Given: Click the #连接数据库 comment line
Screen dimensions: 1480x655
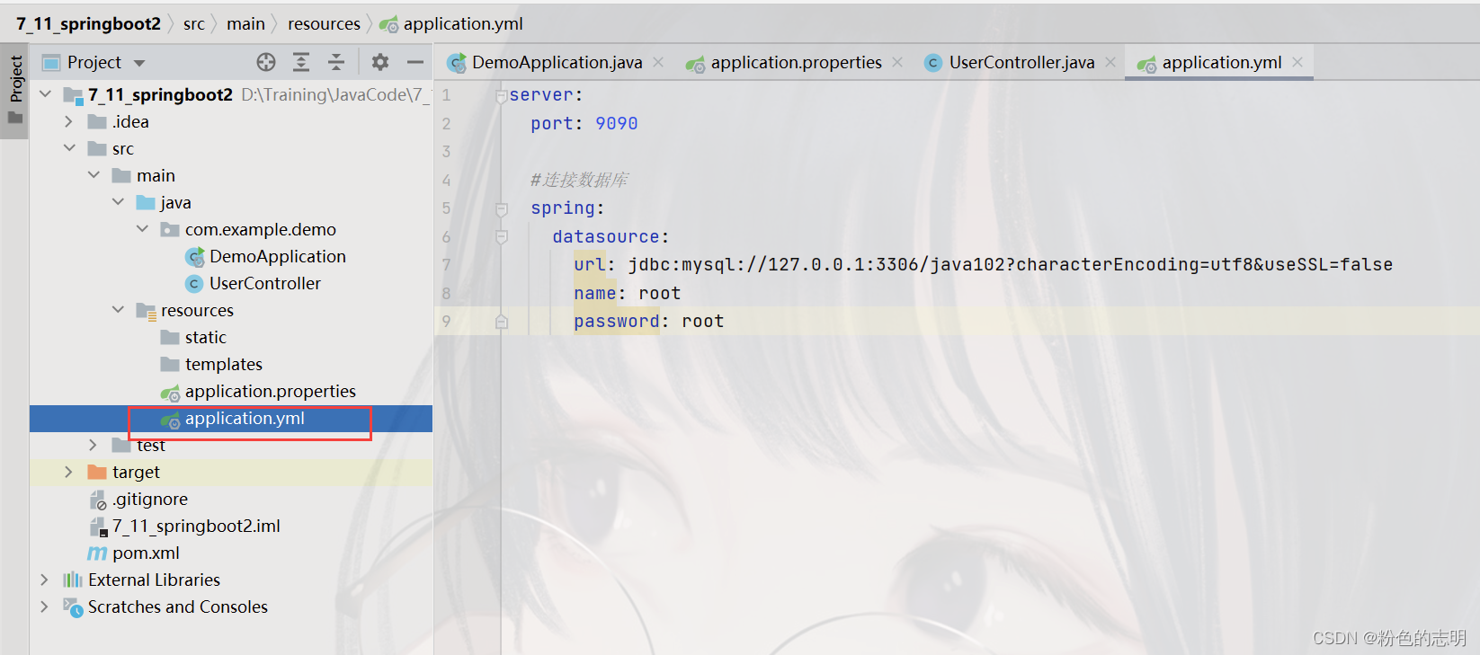Looking at the screenshot, I should click(579, 180).
